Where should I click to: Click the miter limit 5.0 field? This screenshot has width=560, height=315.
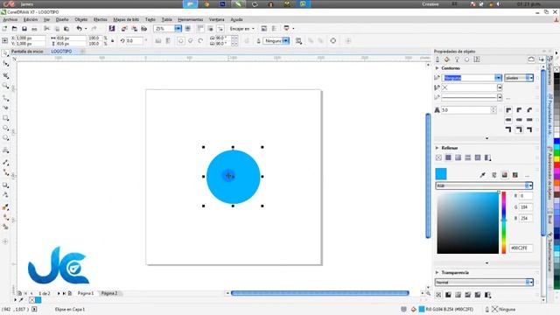tap(466, 110)
